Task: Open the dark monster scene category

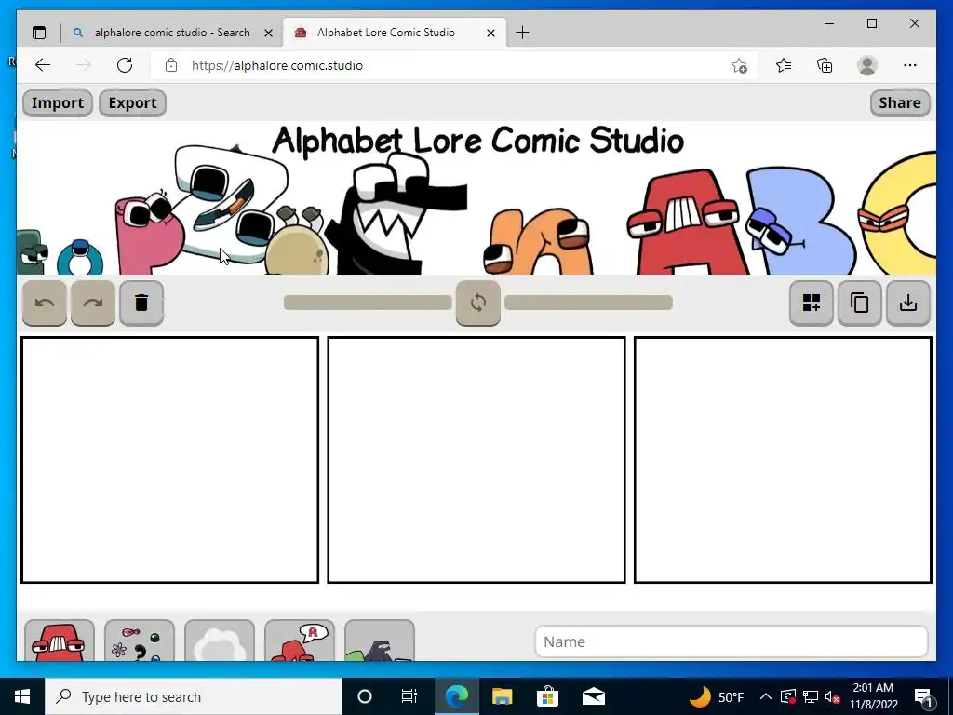Action: coord(380,641)
